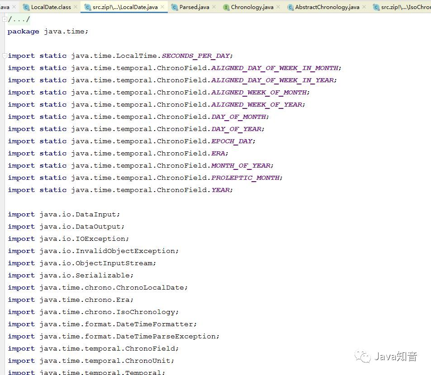Click ERA constant in import
The image size is (431, 375).
pos(218,153)
